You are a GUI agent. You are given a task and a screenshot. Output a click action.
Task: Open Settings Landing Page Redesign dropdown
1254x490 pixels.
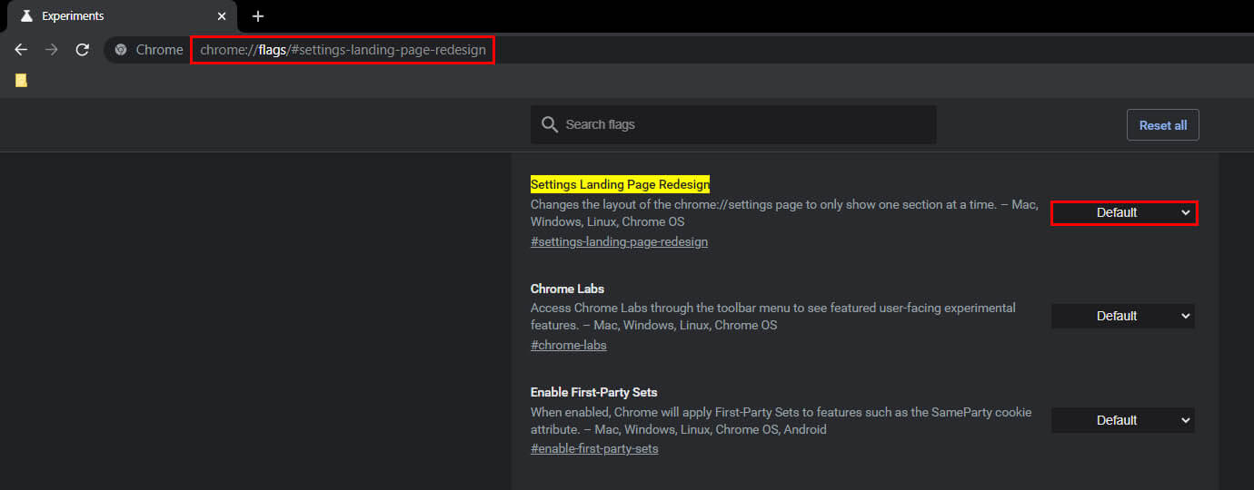click(x=1124, y=212)
